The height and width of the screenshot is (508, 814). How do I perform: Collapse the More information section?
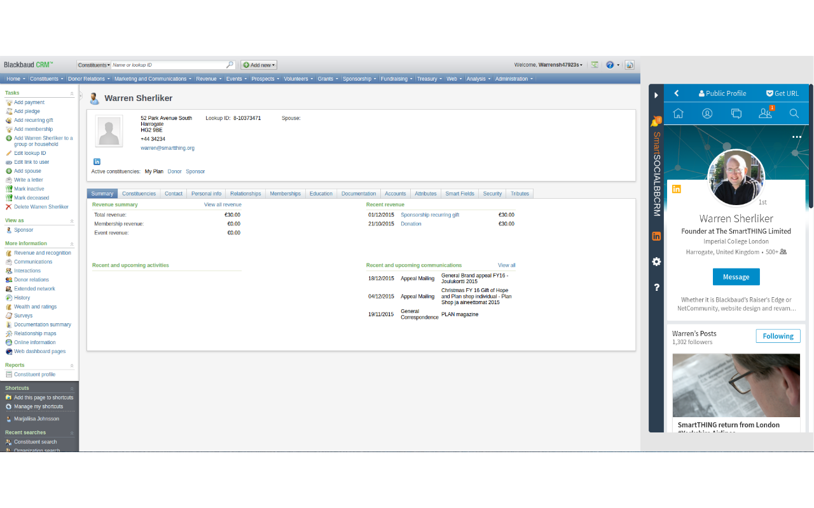pyautogui.click(x=72, y=244)
